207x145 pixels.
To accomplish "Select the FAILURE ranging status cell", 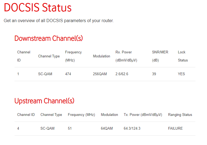I will [175, 128].
